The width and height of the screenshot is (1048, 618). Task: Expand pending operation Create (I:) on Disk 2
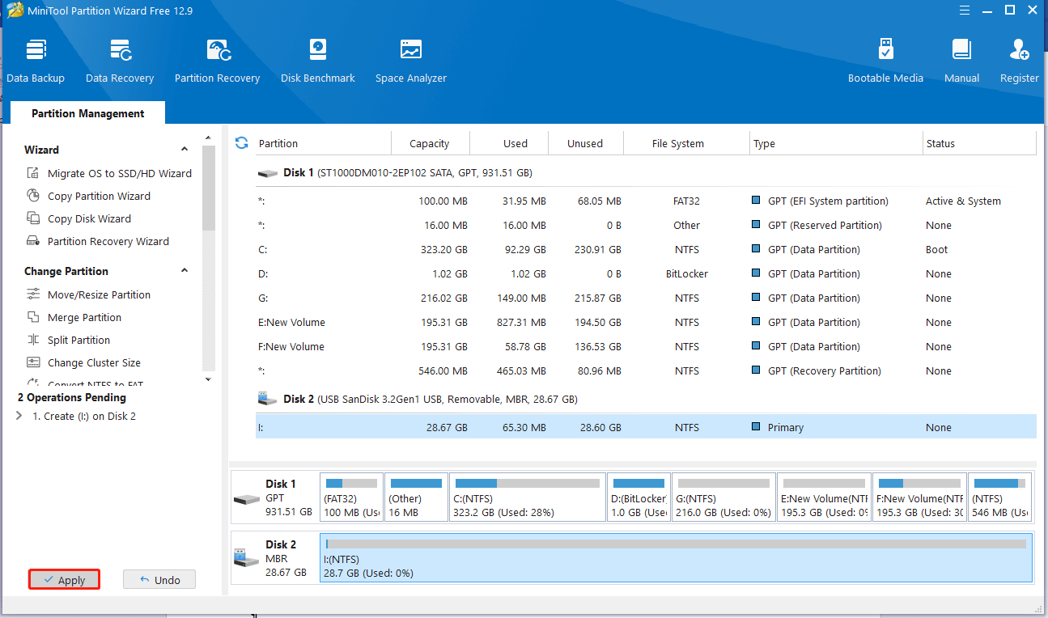19,417
